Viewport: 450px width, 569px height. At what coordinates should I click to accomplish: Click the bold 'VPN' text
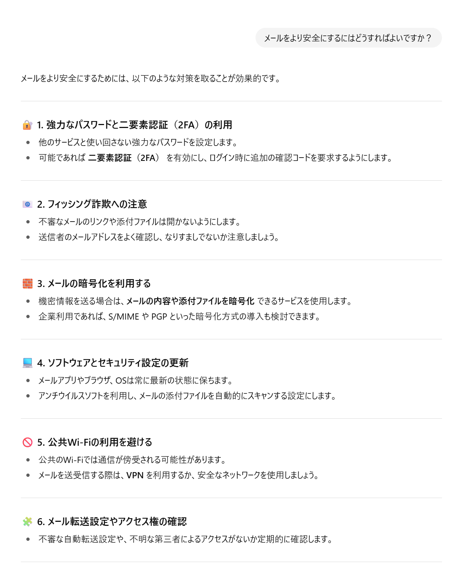(135, 475)
